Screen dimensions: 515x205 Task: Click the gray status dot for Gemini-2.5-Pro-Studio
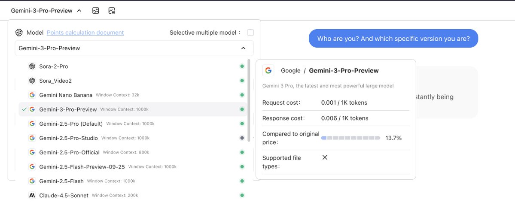coord(242,138)
